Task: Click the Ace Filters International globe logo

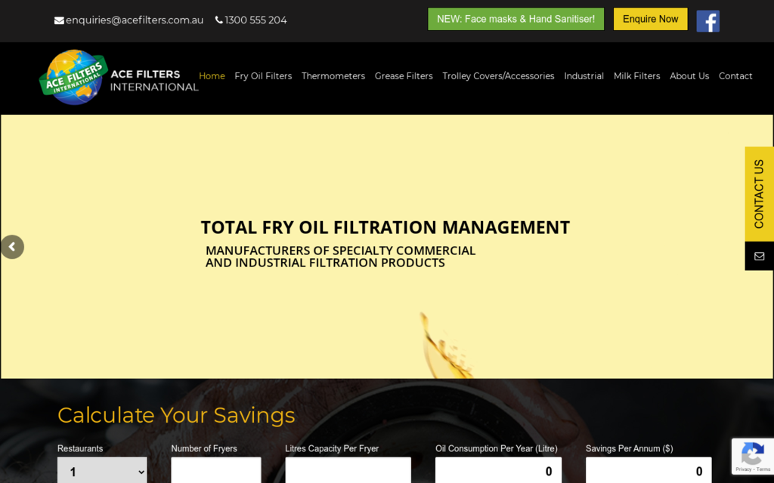Action: [x=73, y=77]
